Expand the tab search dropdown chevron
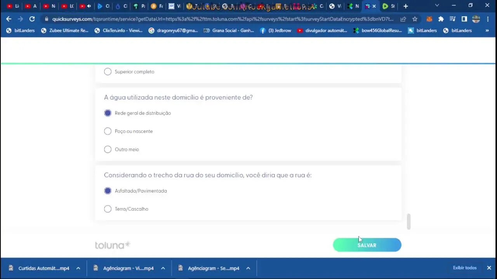The height and width of the screenshot is (279, 497). (437, 6)
